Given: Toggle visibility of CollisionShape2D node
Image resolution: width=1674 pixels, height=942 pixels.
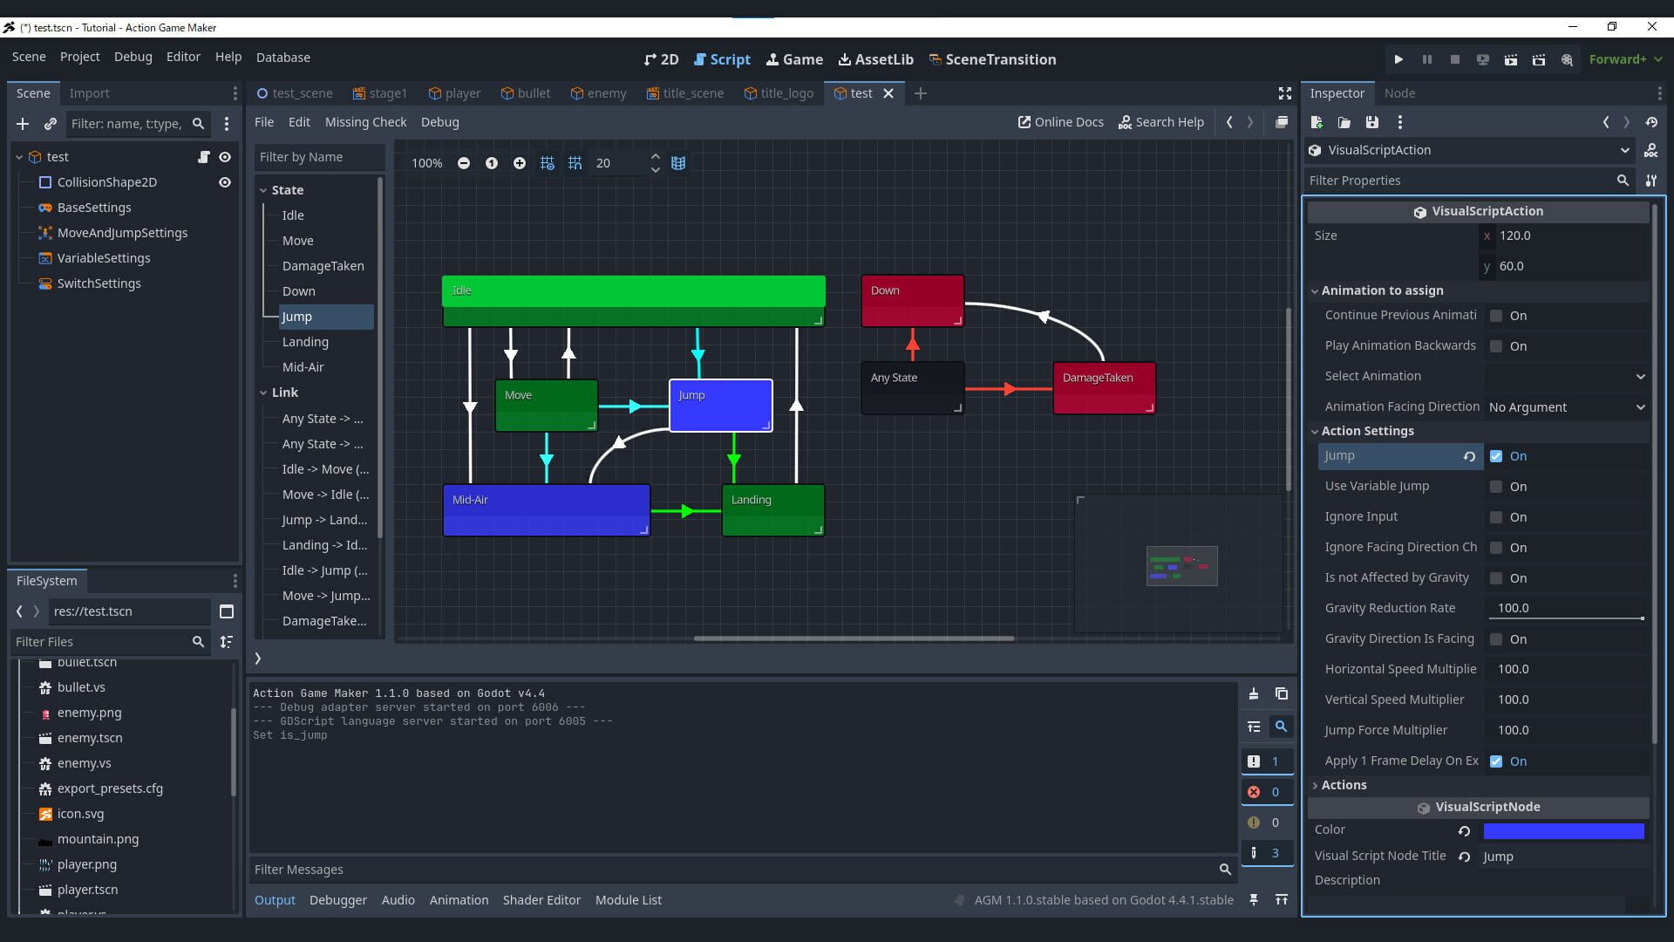Looking at the screenshot, I should coord(225,182).
